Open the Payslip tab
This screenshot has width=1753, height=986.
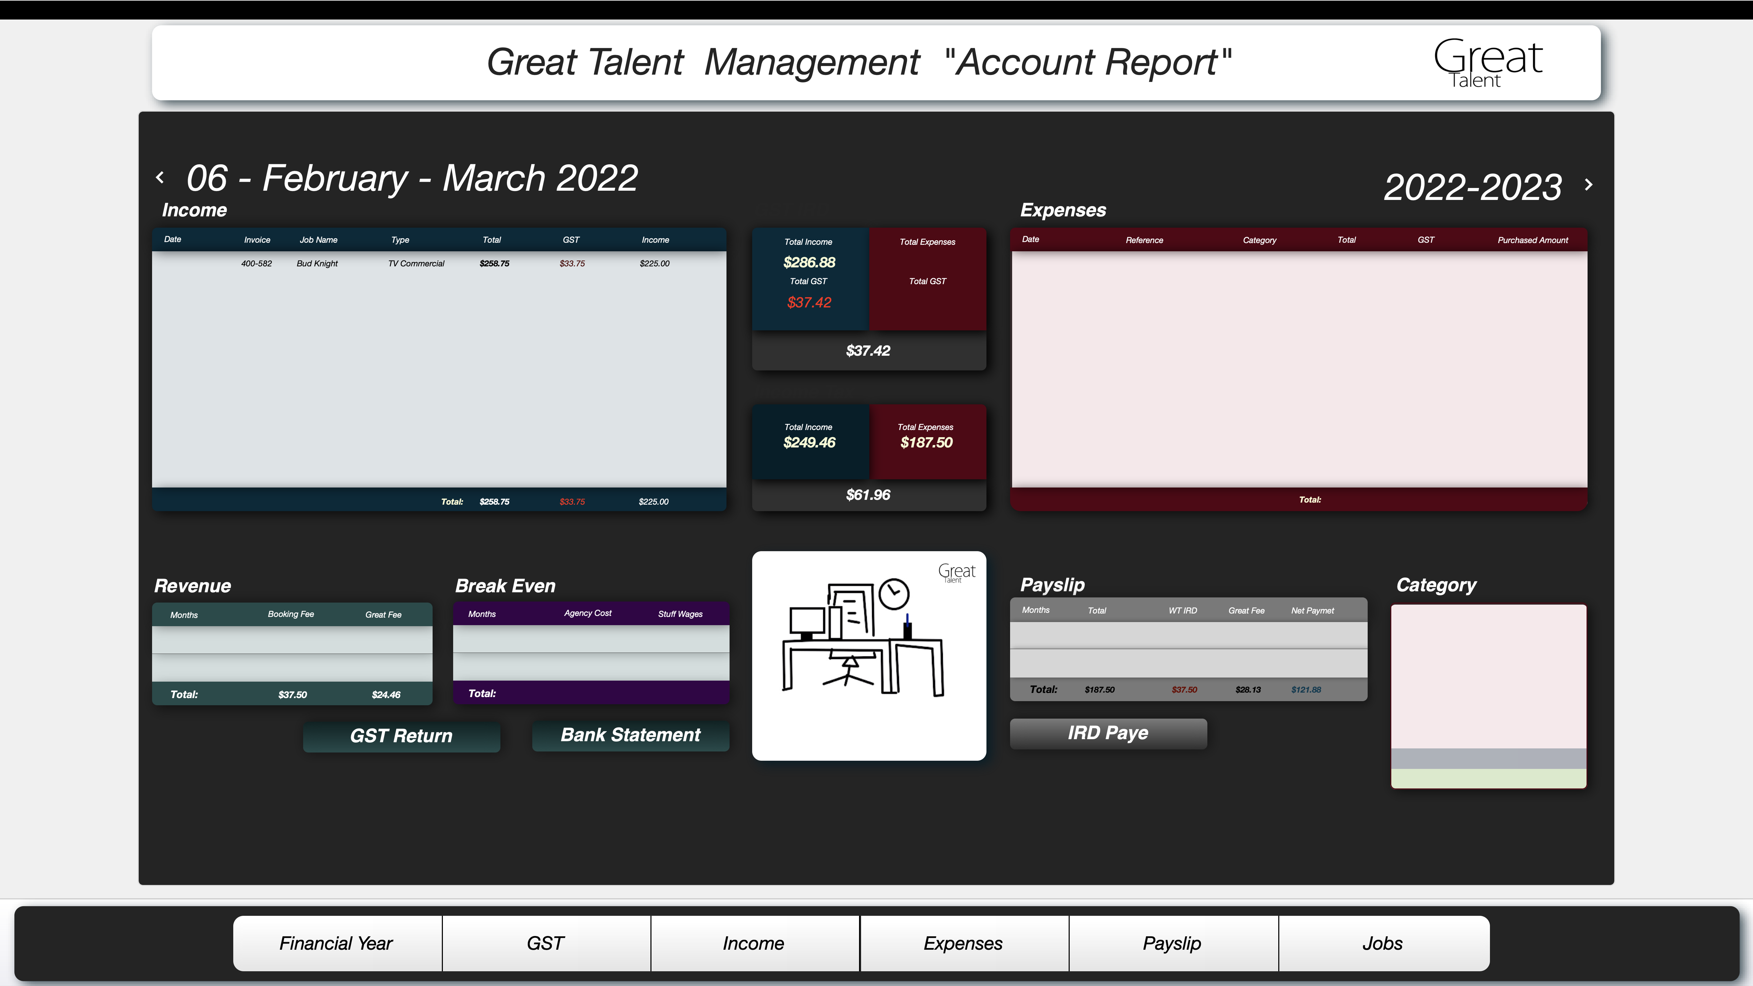[1172, 943]
